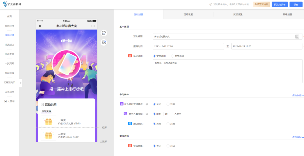Open 挑战失败 in left sidebar
304x156 pixels.
pyautogui.click(x=10, y=54)
